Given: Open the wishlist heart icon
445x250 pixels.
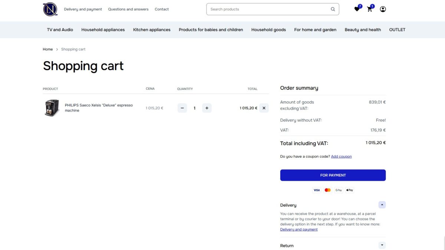Looking at the screenshot, I should 357,9.
